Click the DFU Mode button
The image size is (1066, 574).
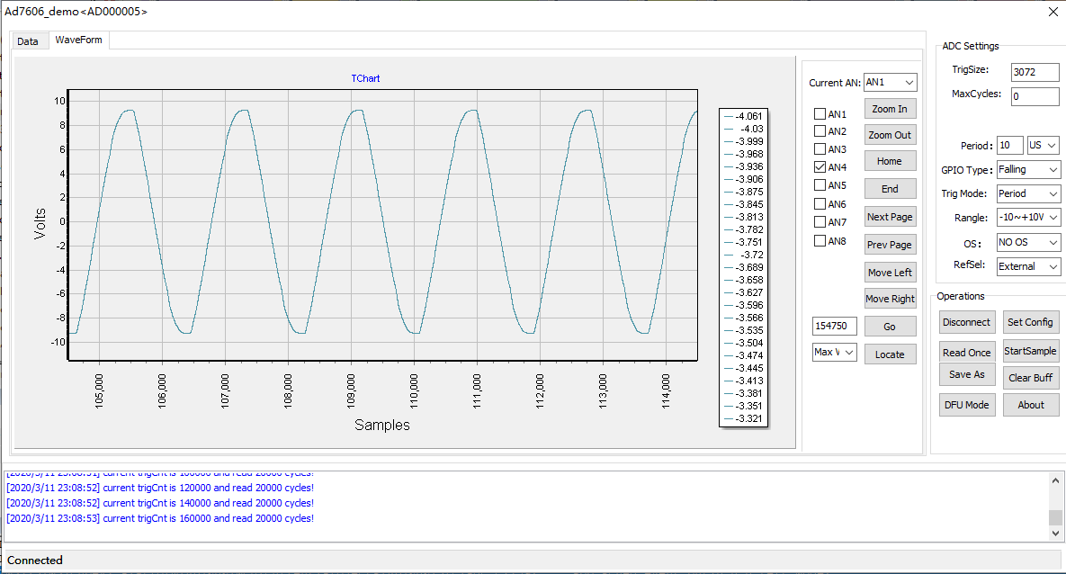967,405
